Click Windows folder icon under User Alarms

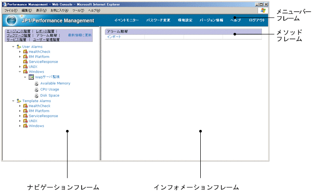25,71
